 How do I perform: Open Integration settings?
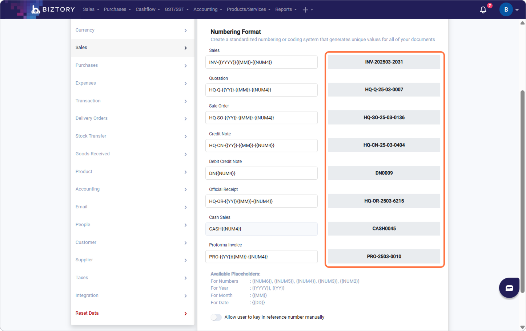click(x=133, y=295)
